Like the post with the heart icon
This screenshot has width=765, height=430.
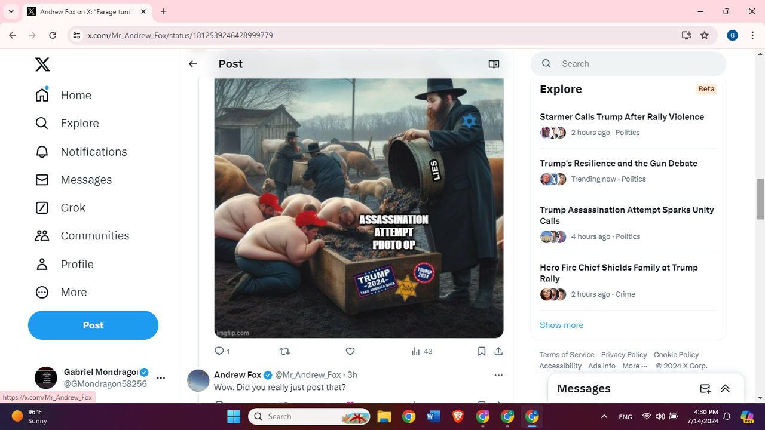click(x=350, y=351)
